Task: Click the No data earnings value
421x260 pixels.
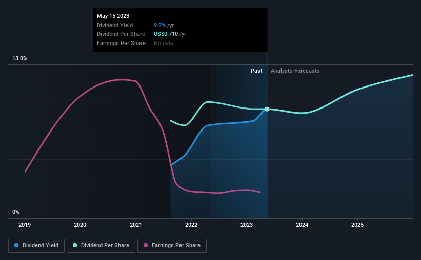Action: pos(164,43)
